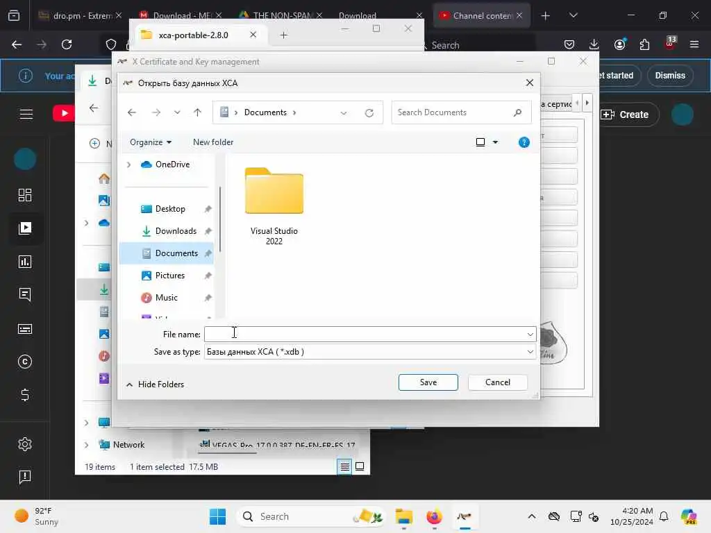711x533 pixels.
Task: Open the YouTube Studio hamburger menu
Action: (x=26, y=115)
